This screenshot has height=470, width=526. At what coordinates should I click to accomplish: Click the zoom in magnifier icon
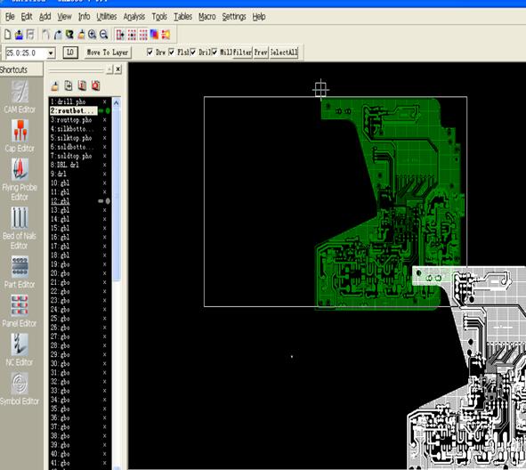[x=93, y=34]
